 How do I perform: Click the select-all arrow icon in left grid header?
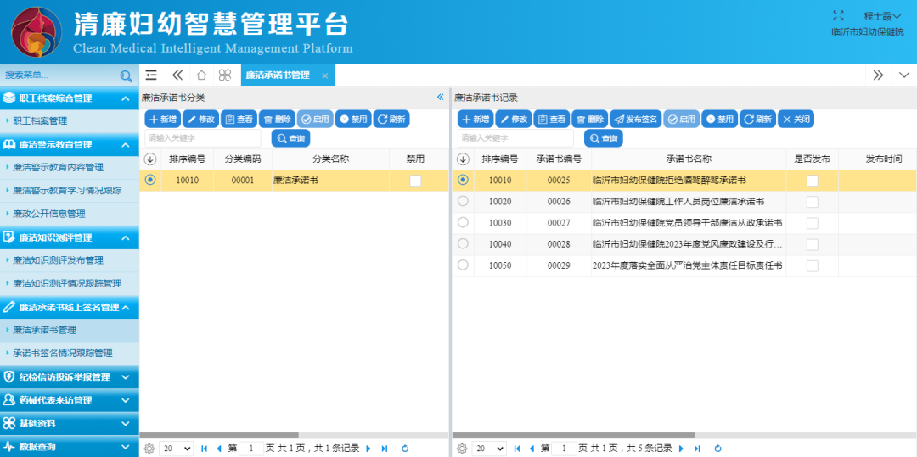click(x=150, y=159)
